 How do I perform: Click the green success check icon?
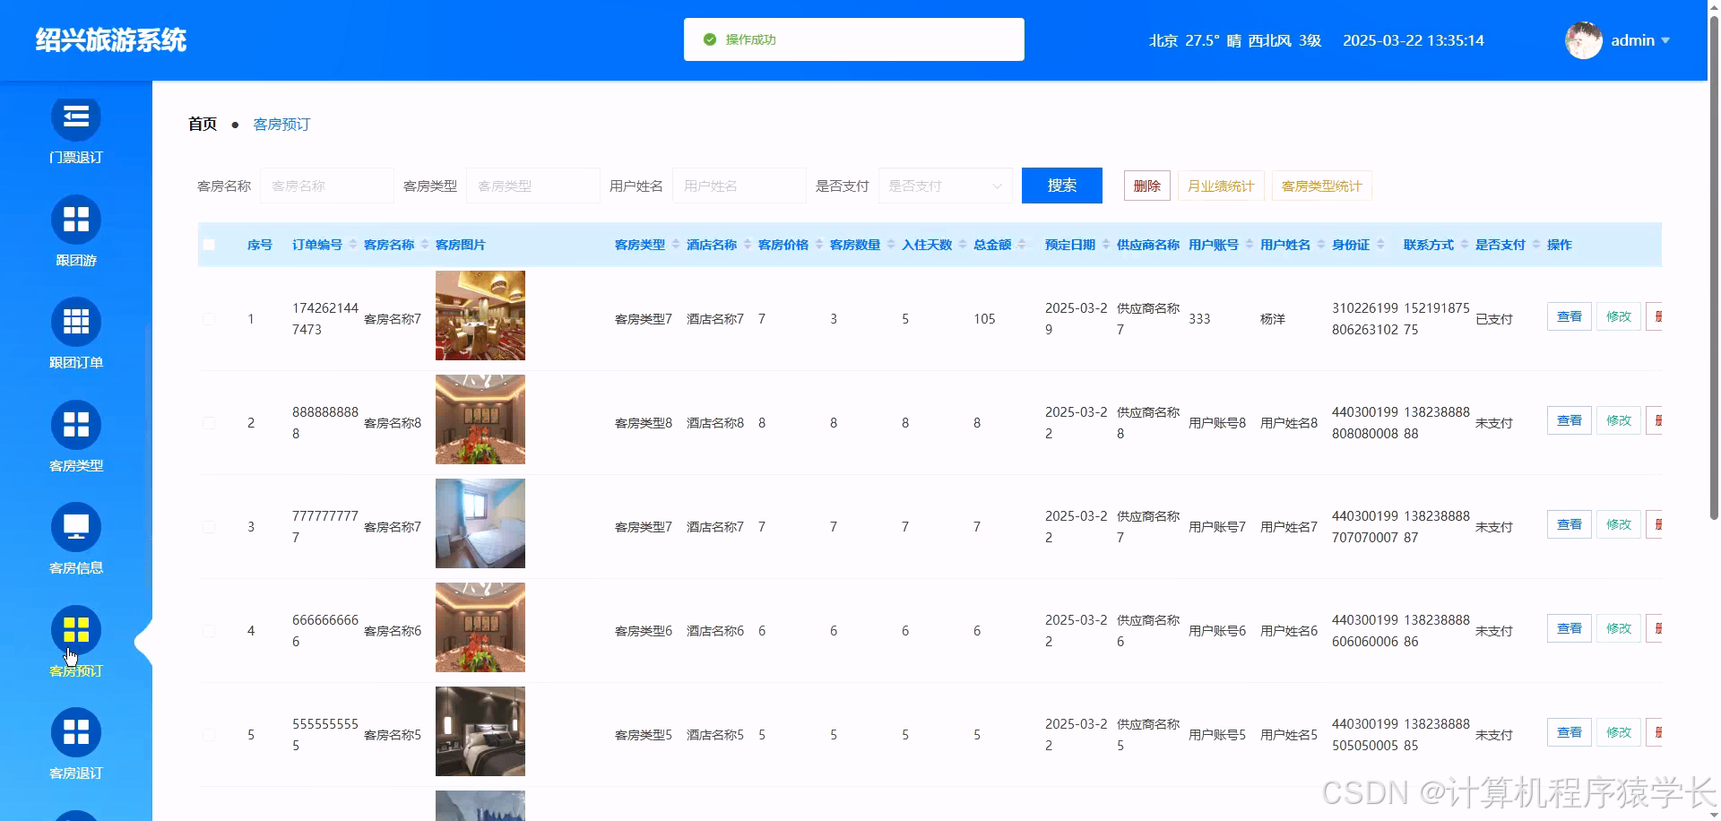coord(710,39)
